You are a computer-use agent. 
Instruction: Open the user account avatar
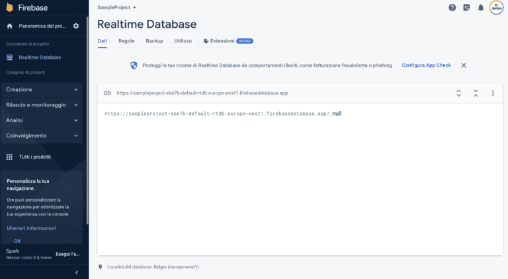[x=496, y=7]
